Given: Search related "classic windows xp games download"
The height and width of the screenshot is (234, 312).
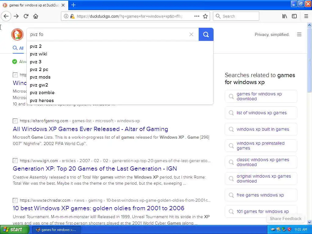Looking at the screenshot, I should point(261,162).
